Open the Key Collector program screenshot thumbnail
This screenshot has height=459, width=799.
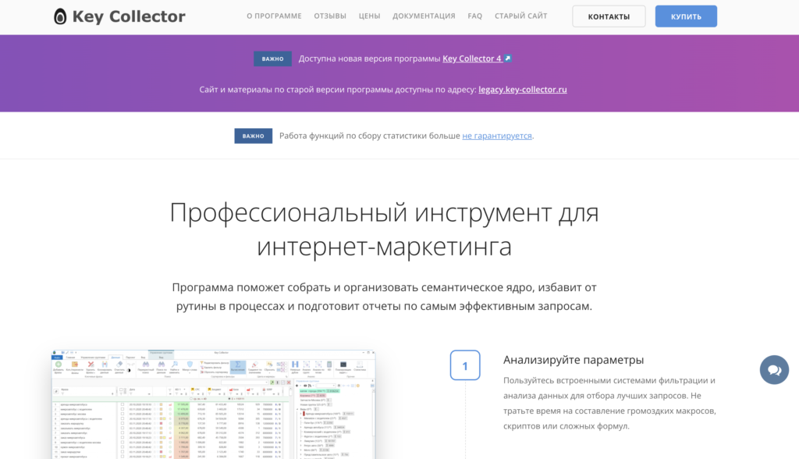click(x=214, y=404)
